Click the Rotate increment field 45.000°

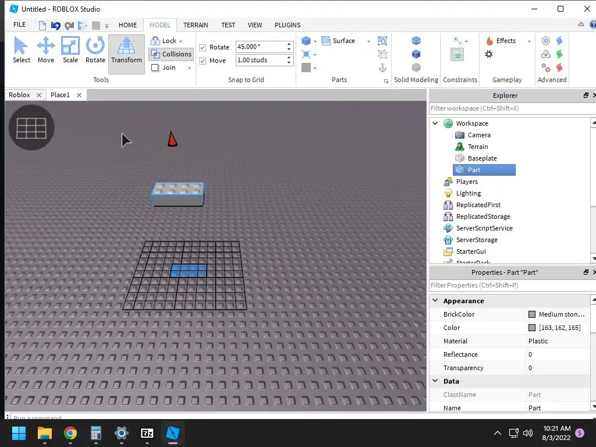pyautogui.click(x=261, y=47)
